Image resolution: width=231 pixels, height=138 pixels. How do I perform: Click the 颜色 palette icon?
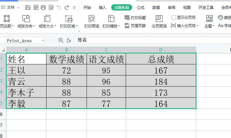click(x=221, y=18)
